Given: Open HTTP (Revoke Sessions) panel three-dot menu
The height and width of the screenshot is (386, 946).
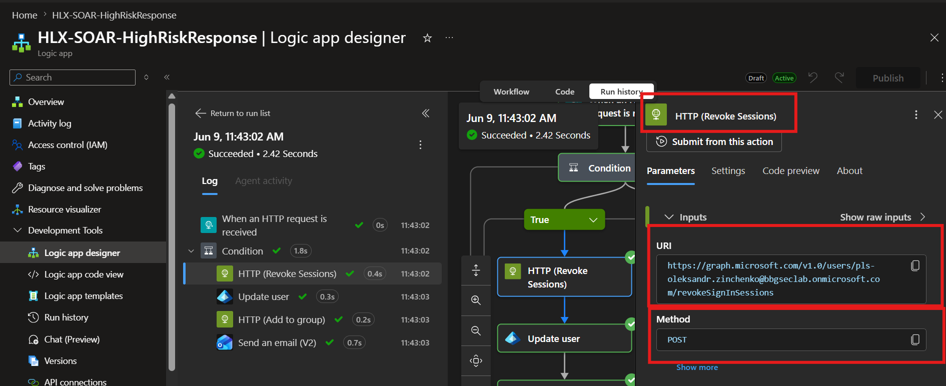Looking at the screenshot, I should [x=916, y=115].
